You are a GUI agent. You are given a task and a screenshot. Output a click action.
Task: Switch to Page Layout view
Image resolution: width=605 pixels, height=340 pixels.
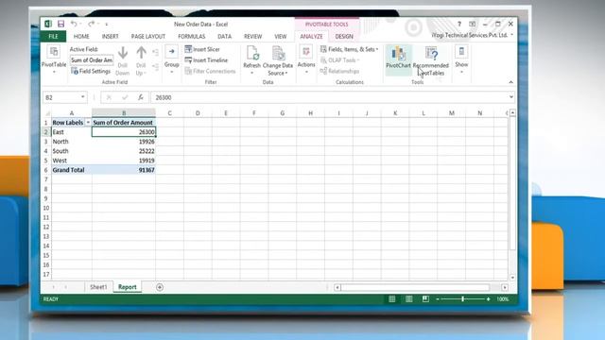(x=409, y=299)
